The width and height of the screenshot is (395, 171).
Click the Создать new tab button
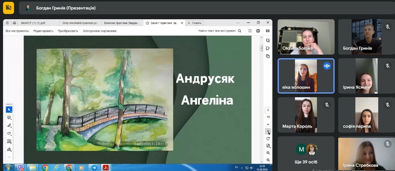pyautogui.click(x=195, y=23)
